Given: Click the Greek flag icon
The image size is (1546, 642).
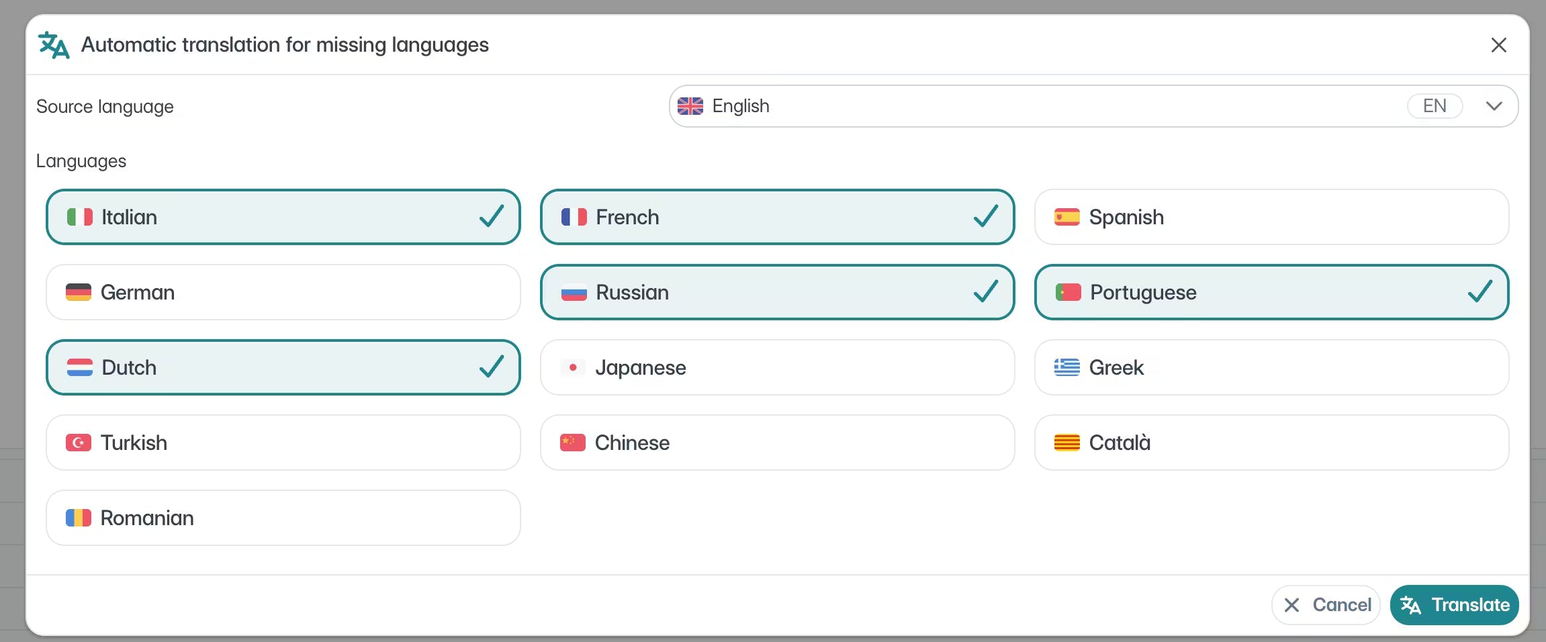Looking at the screenshot, I should [1066, 367].
